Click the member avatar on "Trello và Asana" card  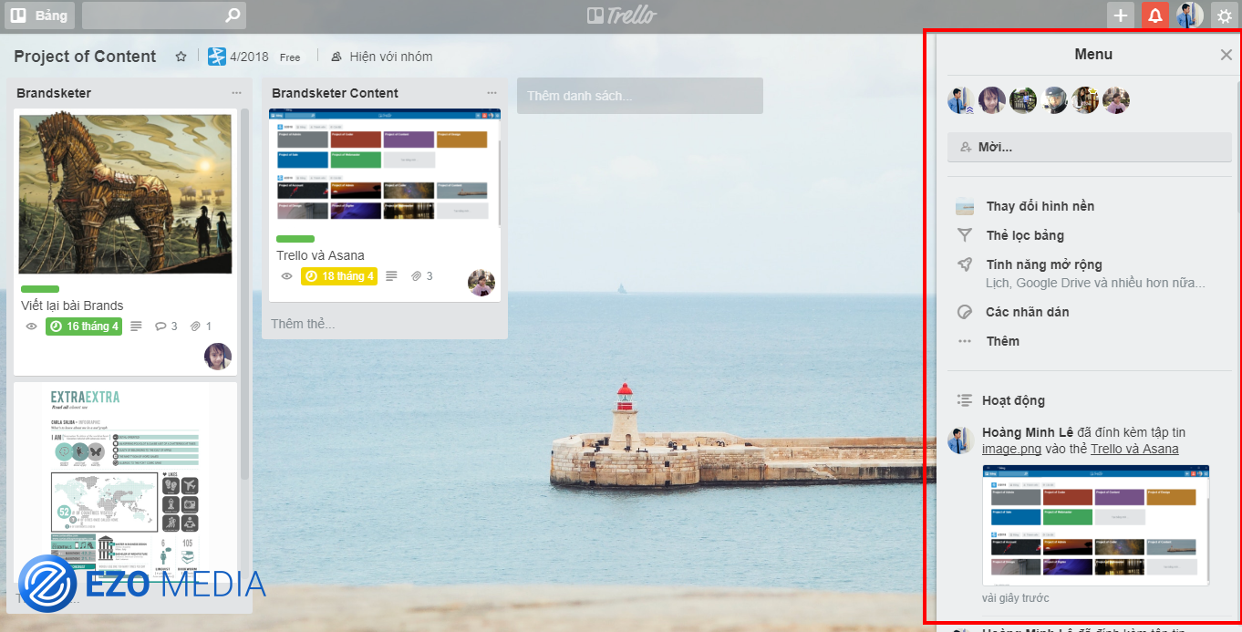click(x=481, y=283)
